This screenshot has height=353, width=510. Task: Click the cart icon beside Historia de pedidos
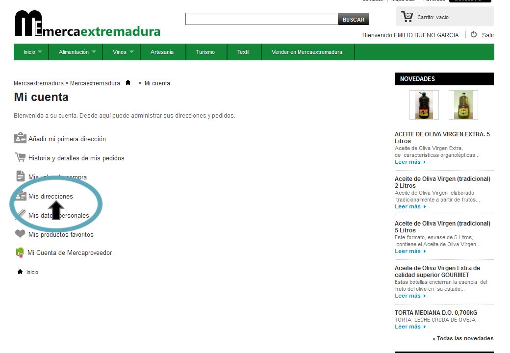(20, 157)
